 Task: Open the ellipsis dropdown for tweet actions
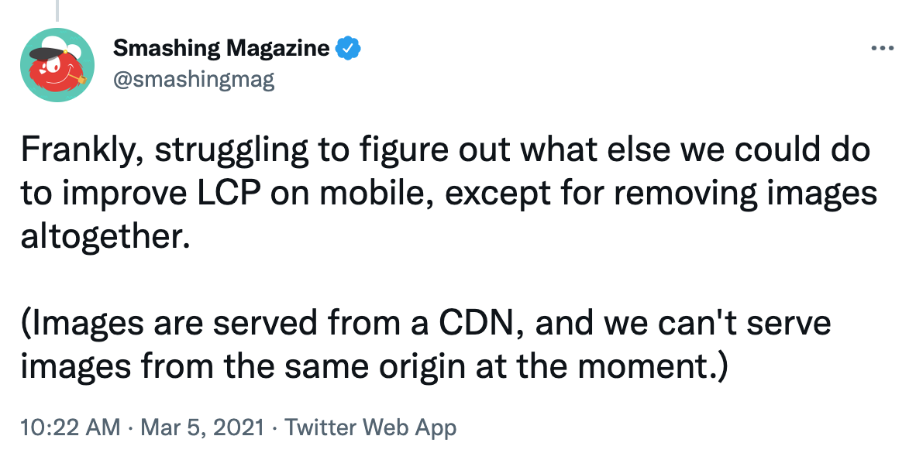(x=883, y=46)
